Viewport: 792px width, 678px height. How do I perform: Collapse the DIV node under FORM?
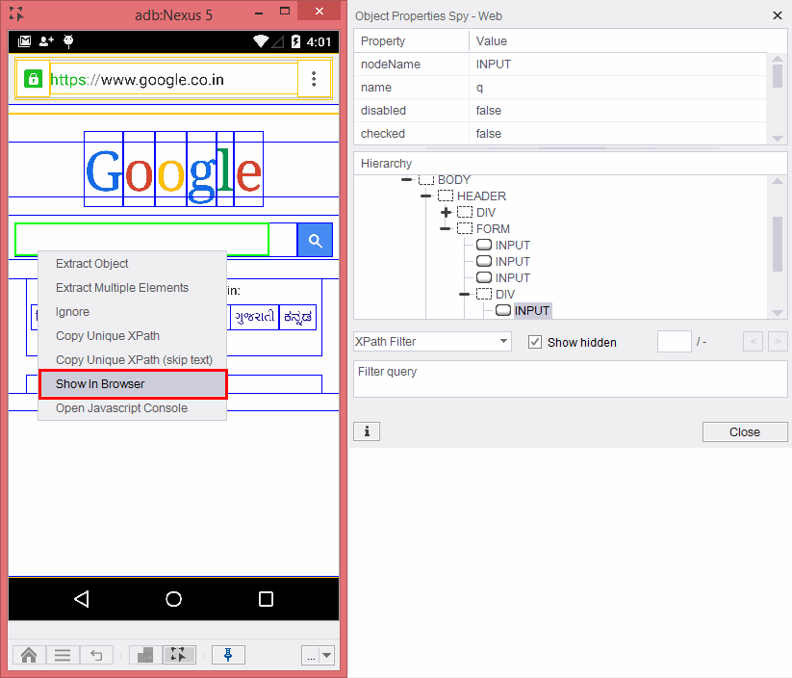pos(465,295)
